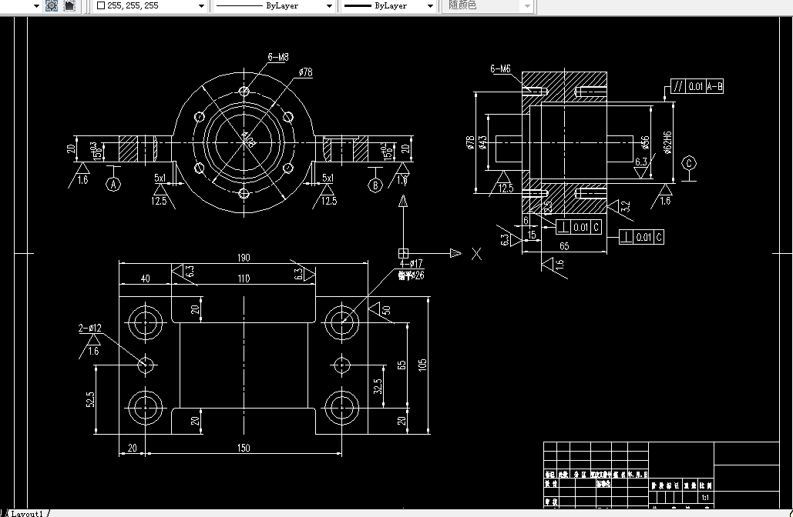The height and width of the screenshot is (517, 793).
Task: Select the 190 dimension text
Action: (244, 258)
